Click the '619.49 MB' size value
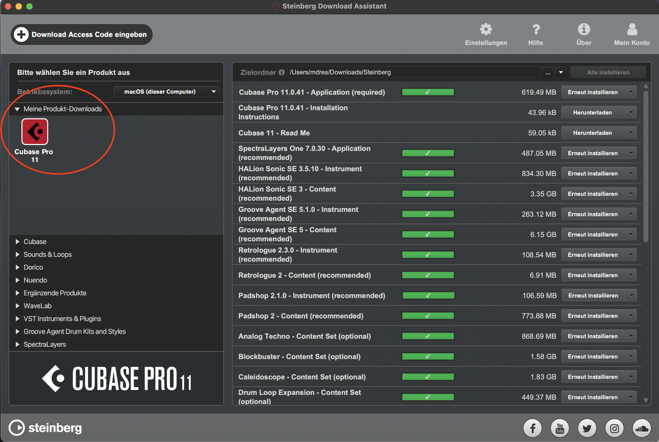Viewport: 659px width, 442px height. pos(539,93)
